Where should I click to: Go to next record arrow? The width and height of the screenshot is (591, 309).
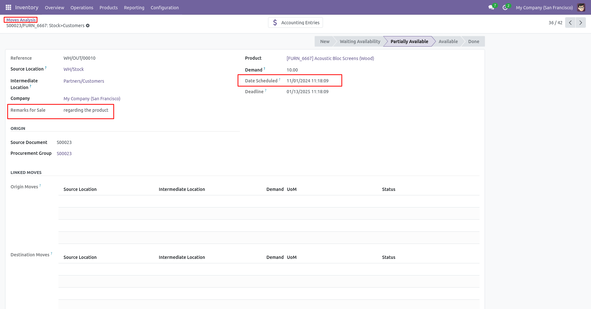pyautogui.click(x=581, y=23)
